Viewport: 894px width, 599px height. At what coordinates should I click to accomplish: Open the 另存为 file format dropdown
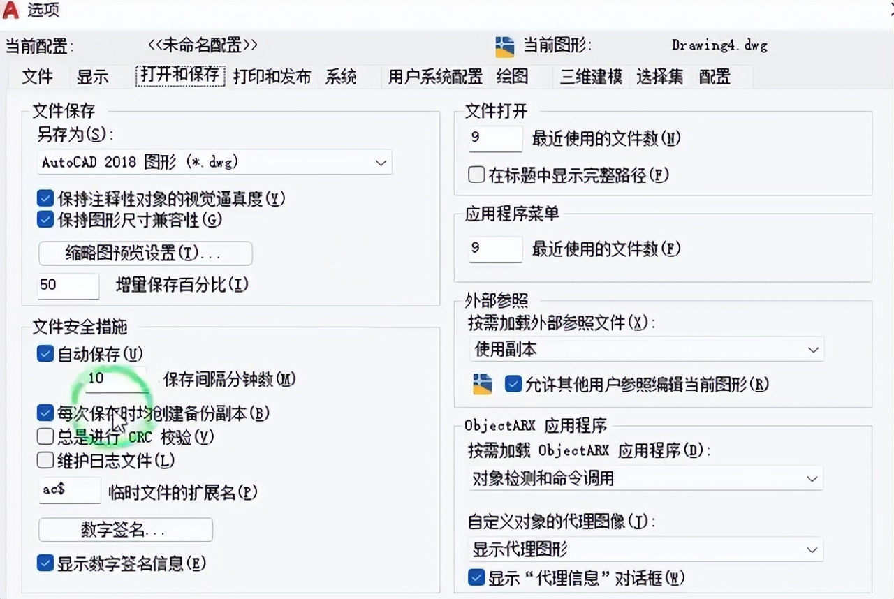tap(381, 162)
